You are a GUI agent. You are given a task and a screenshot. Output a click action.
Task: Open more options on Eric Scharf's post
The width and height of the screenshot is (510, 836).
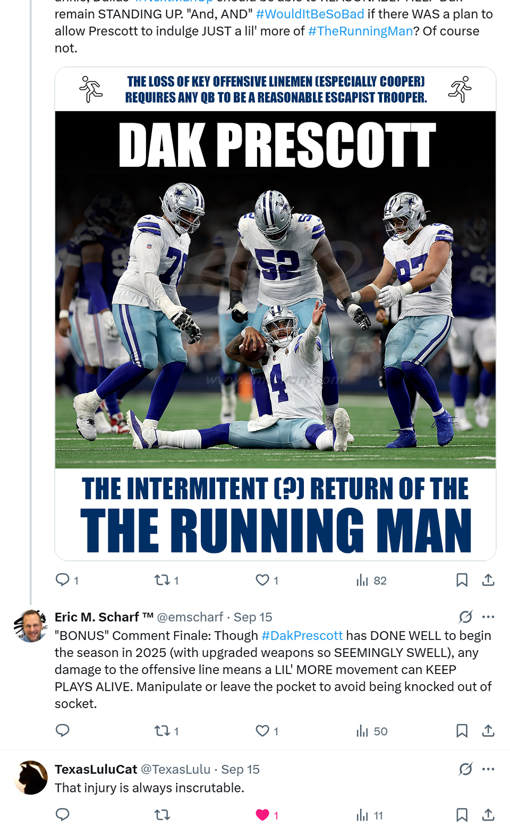pyautogui.click(x=488, y=617)
